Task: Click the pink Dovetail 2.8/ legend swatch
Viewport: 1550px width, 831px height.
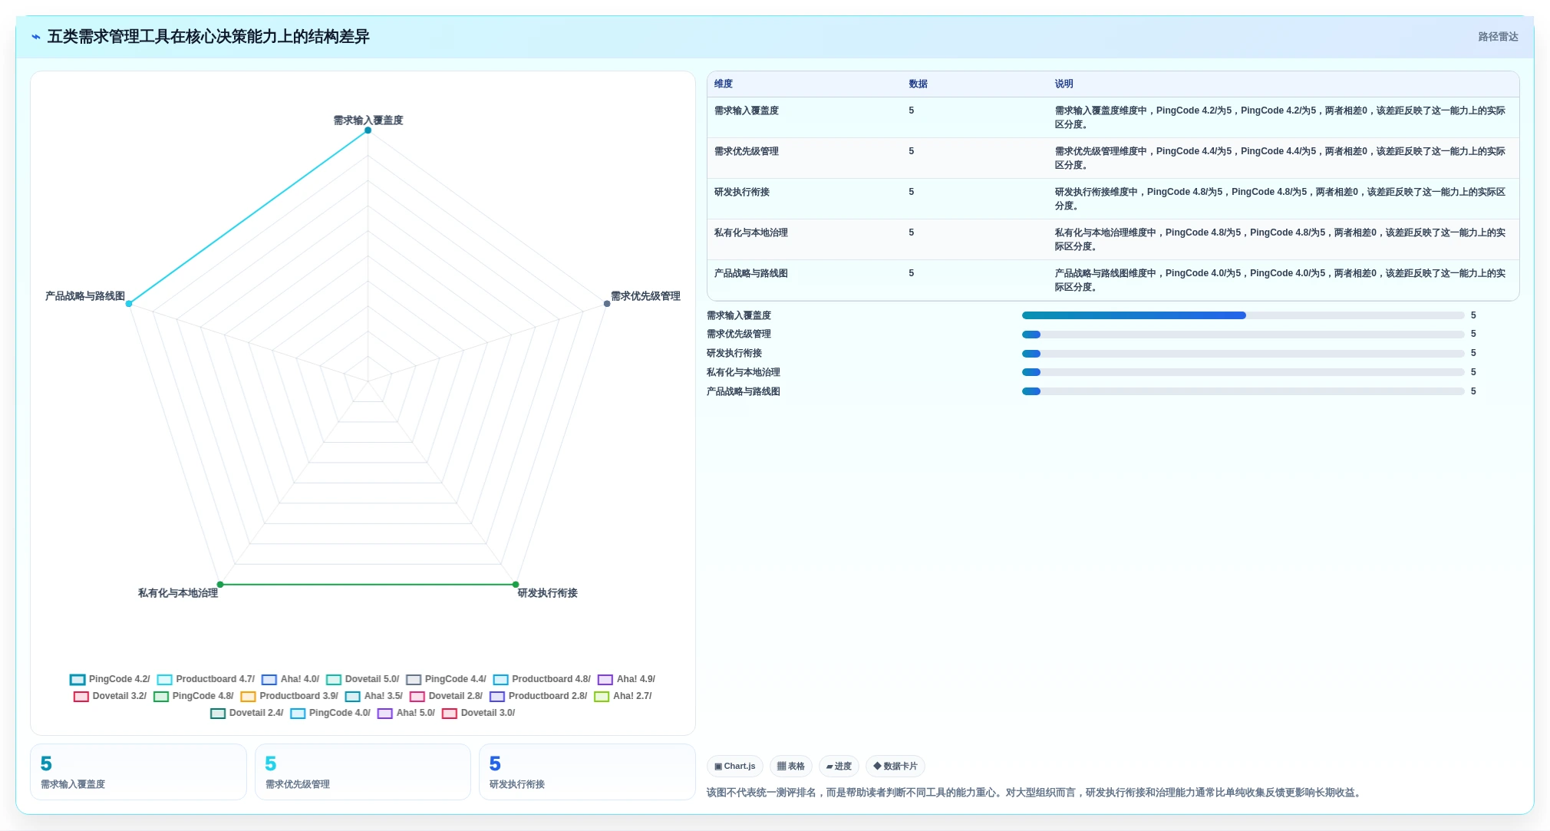Action: tap(417, 697)
